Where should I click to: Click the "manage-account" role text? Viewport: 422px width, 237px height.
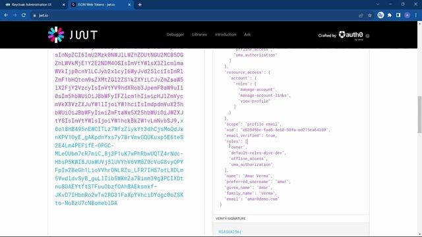pyautogui.click(x=256, y=90)
